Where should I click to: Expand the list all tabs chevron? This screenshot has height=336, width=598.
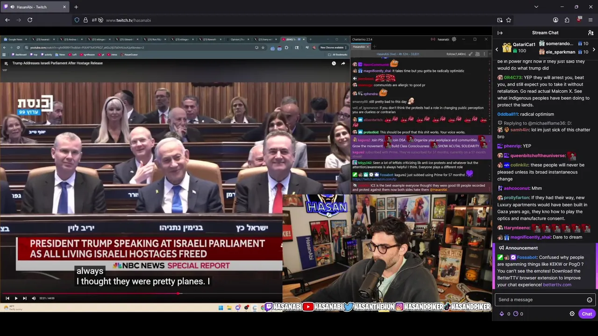(x=536, y=7)
